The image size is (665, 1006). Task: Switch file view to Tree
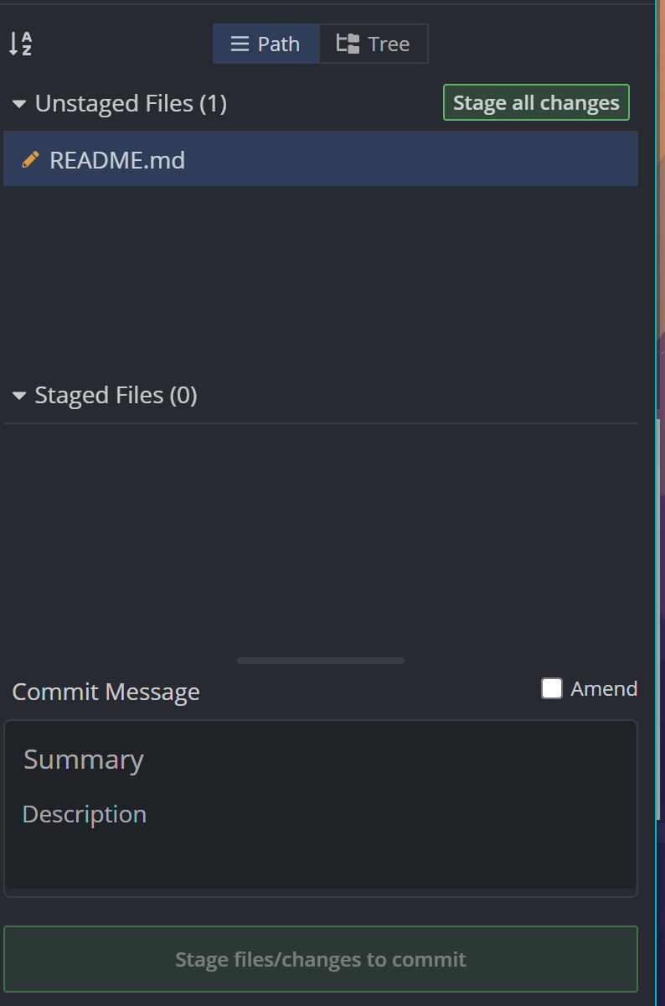point(374,44)
